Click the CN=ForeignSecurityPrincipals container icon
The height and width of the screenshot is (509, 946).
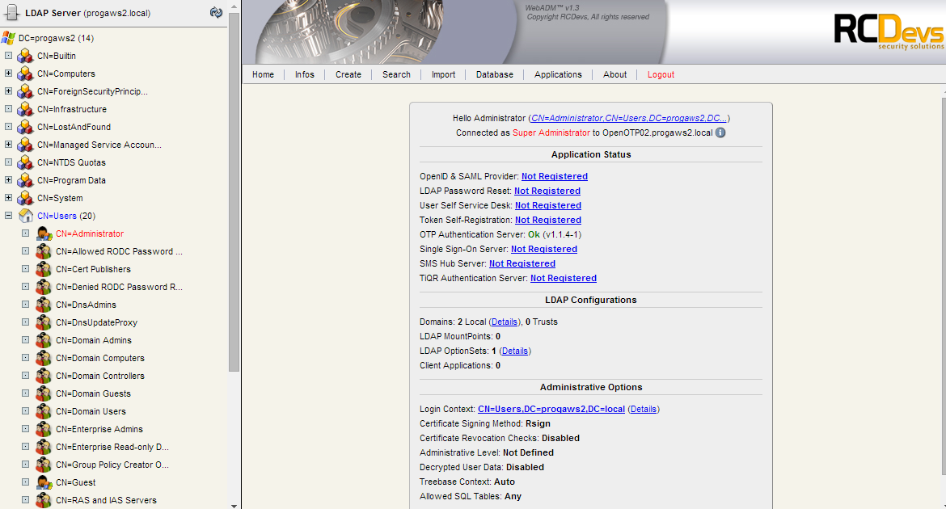point(25,91)
